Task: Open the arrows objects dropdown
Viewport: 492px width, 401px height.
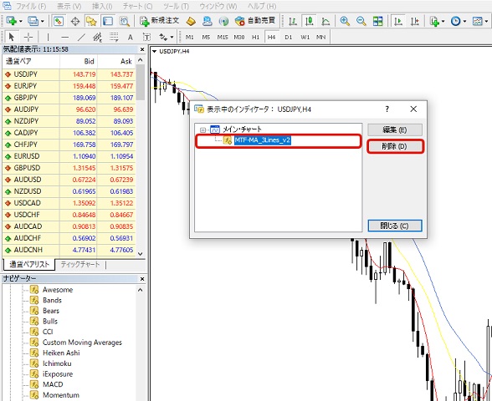Action: (166, 37)
